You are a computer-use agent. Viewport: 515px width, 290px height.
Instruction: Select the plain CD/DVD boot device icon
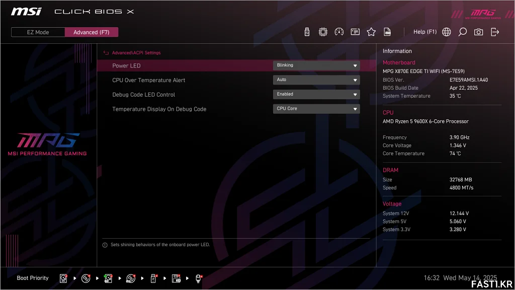tap(85, 278)
